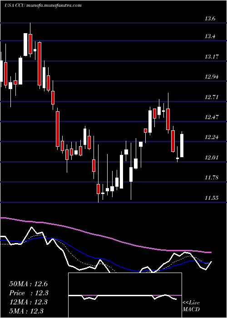227x318 pixels.
Task: Click the '5MA : 12.3' legend entry
Action: [26, 311]
